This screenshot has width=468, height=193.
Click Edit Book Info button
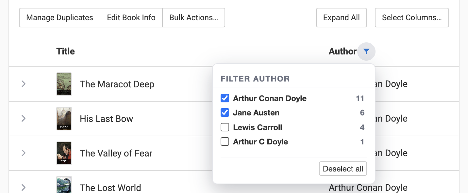131,18
